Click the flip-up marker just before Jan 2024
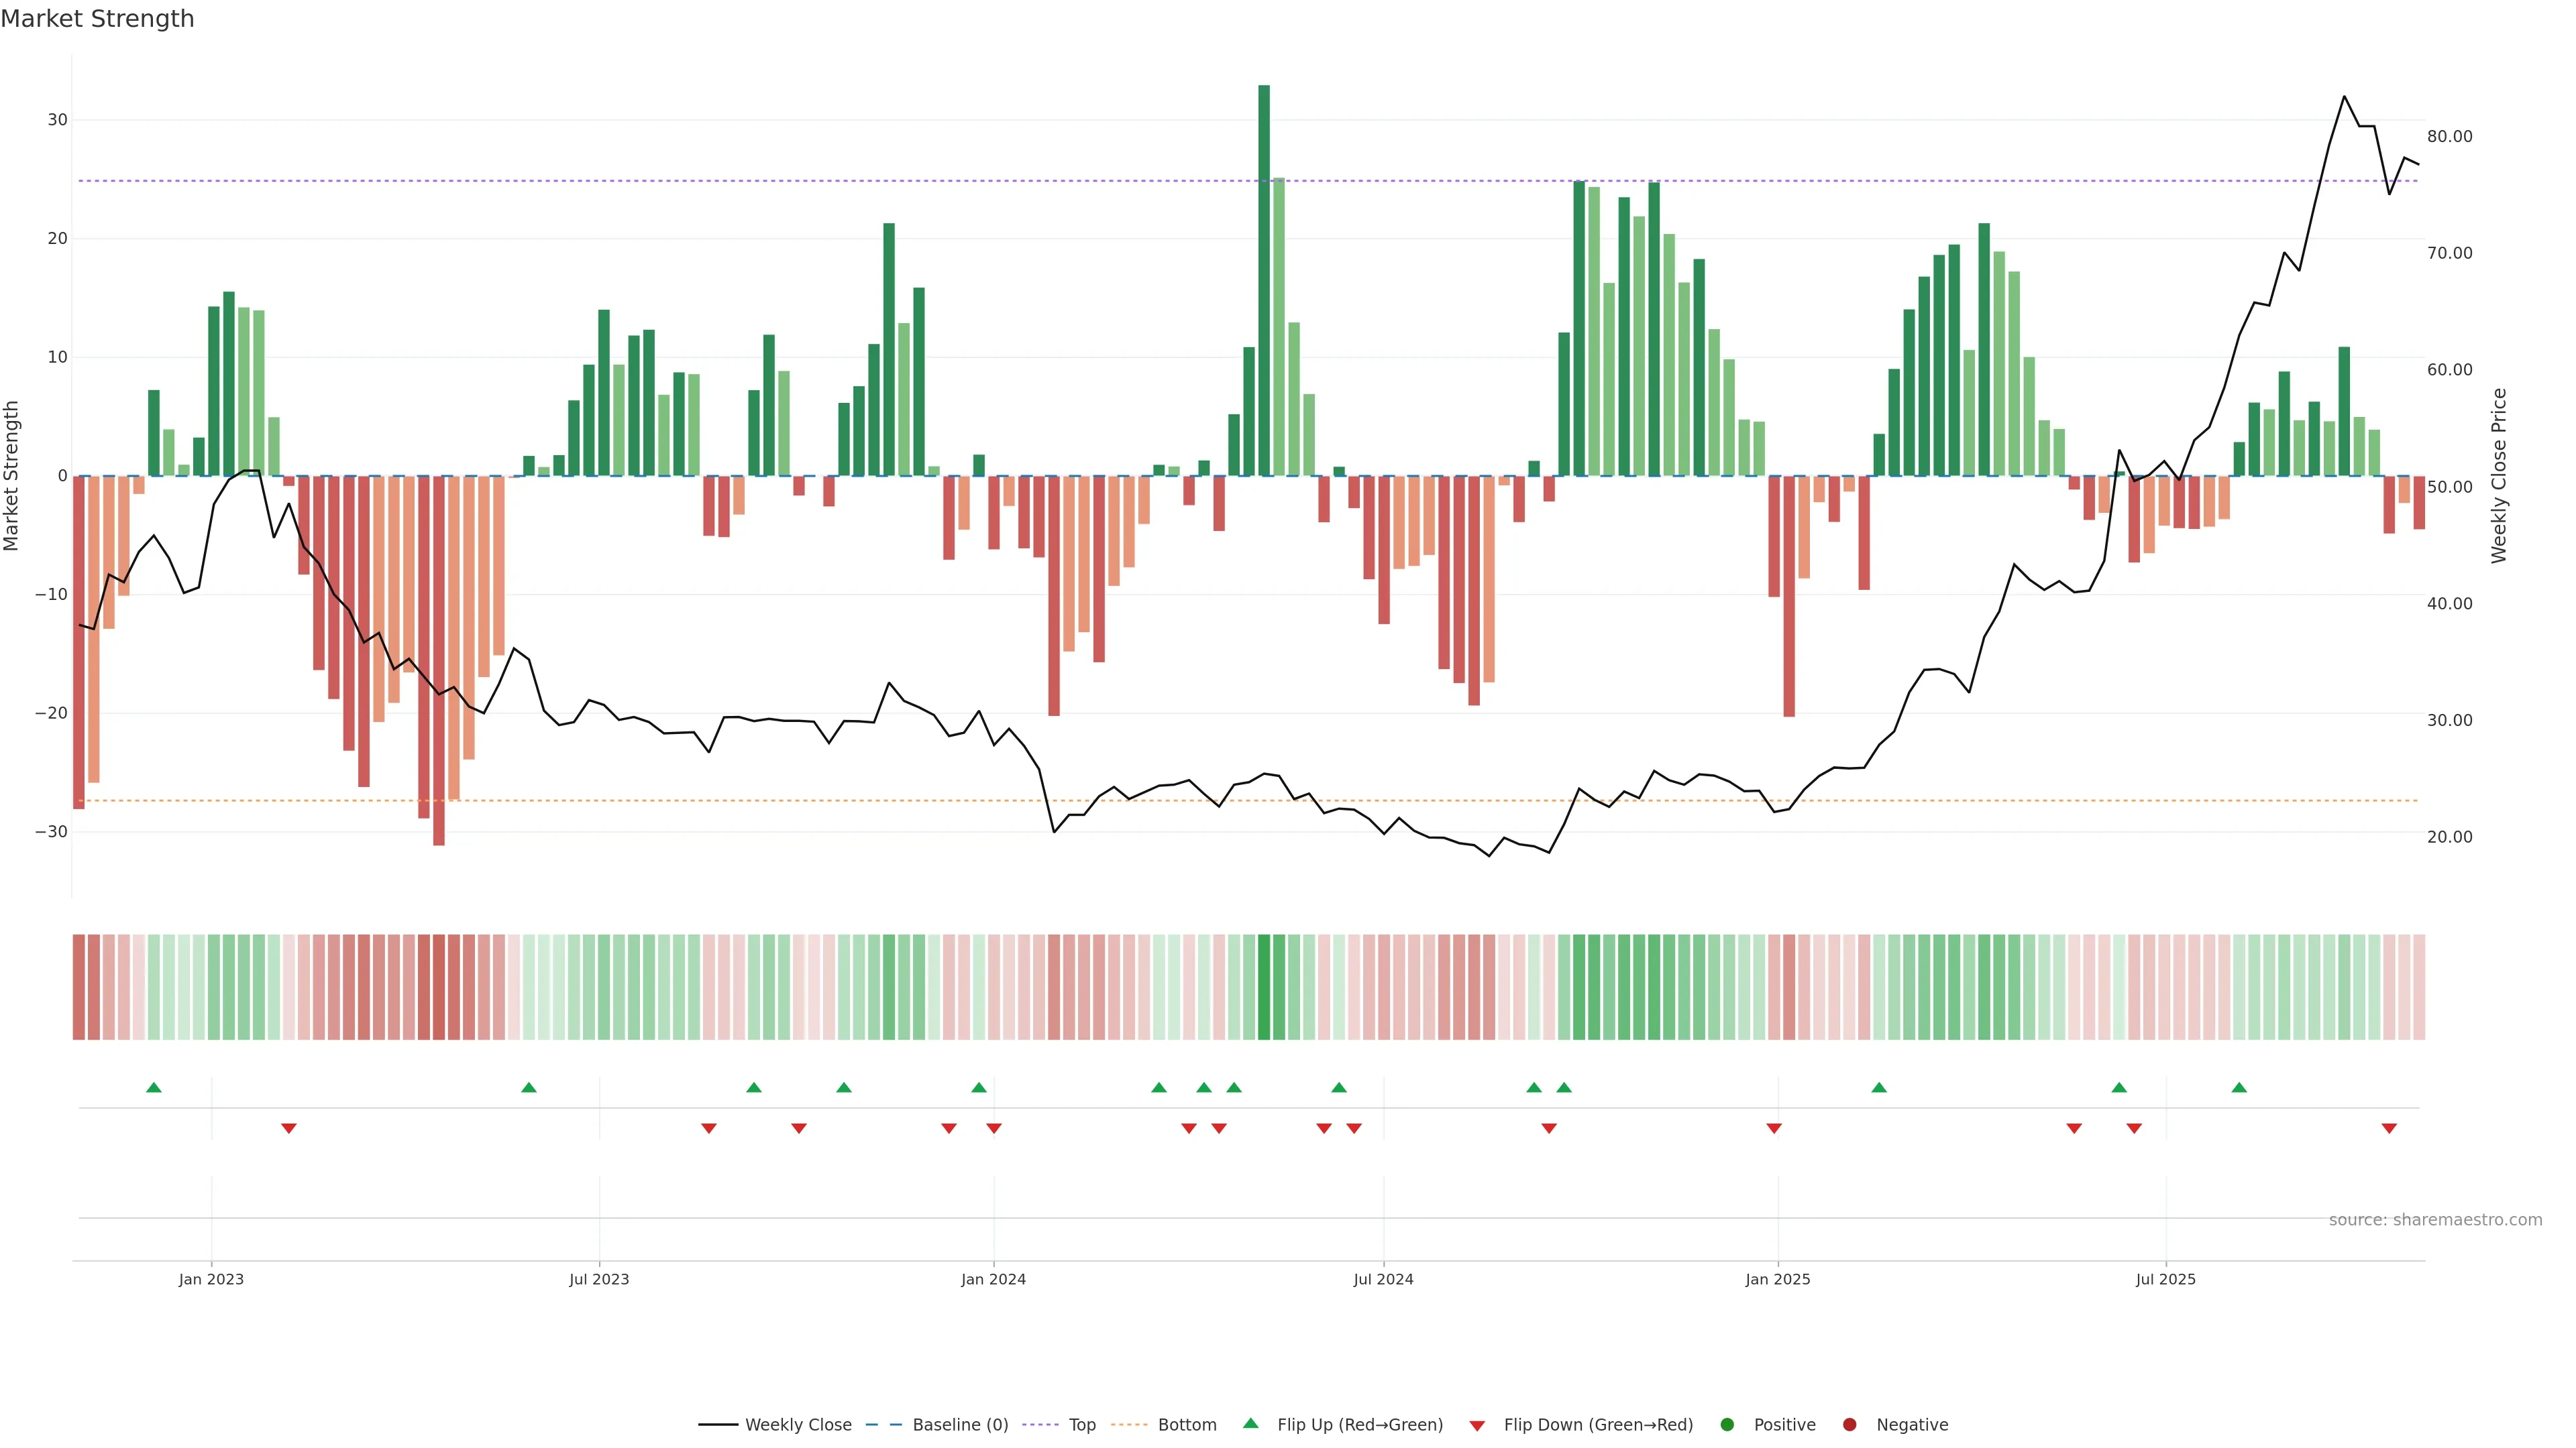The height and width of the screenshot is (1448, 2576). coord(979,1087)
